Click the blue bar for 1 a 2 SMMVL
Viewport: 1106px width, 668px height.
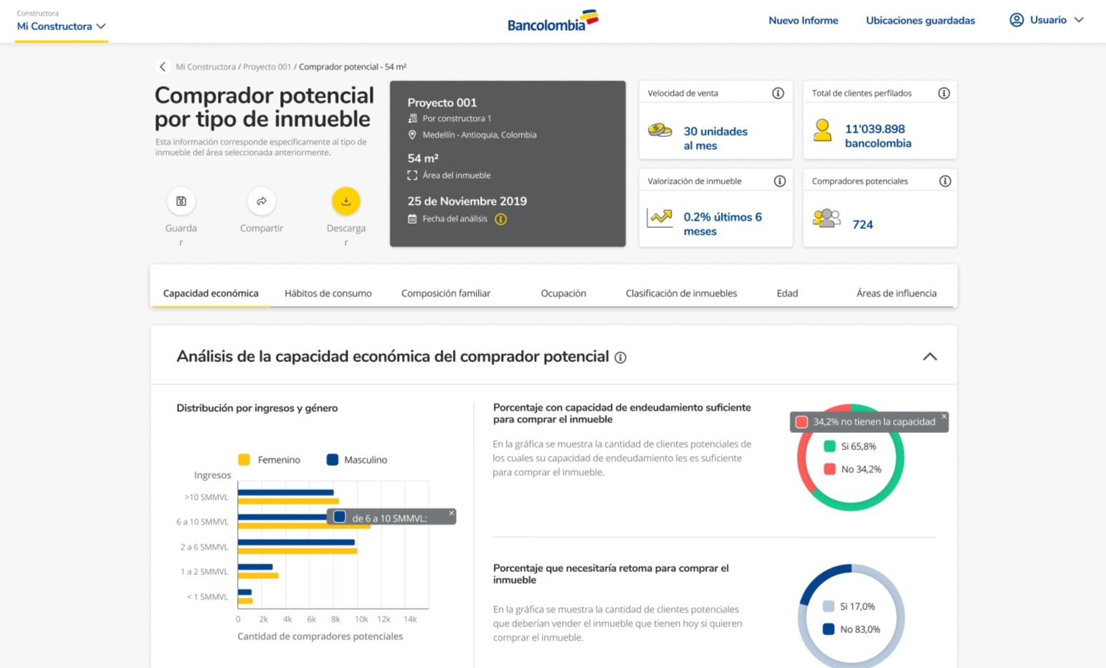(255, 567)
